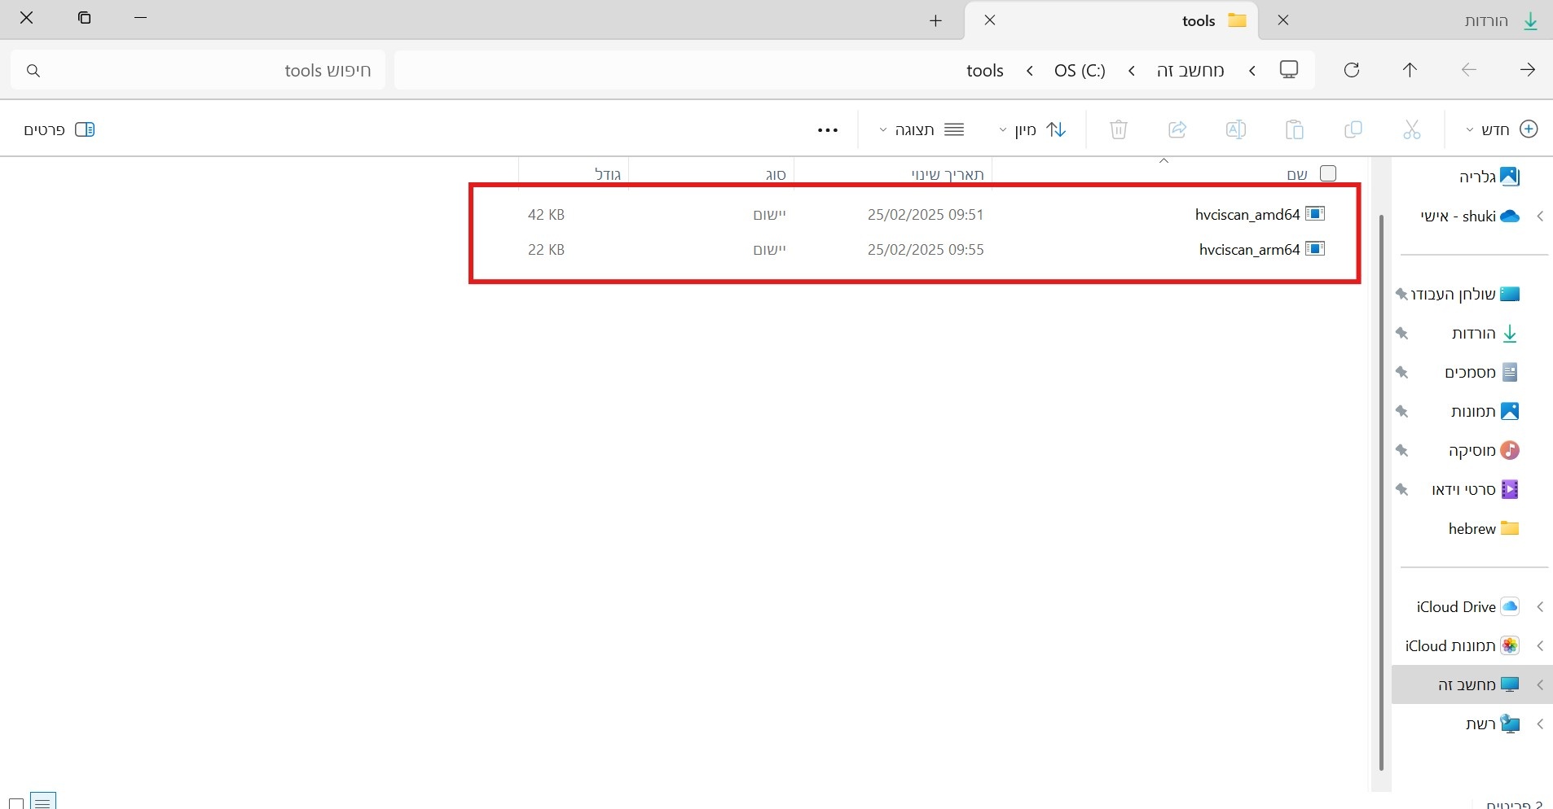Switch to the tools tab

click(x=1111, y=20)
